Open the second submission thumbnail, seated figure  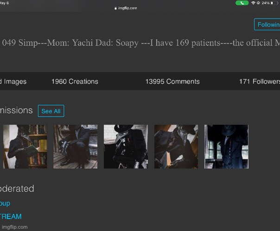pos(75,146)
